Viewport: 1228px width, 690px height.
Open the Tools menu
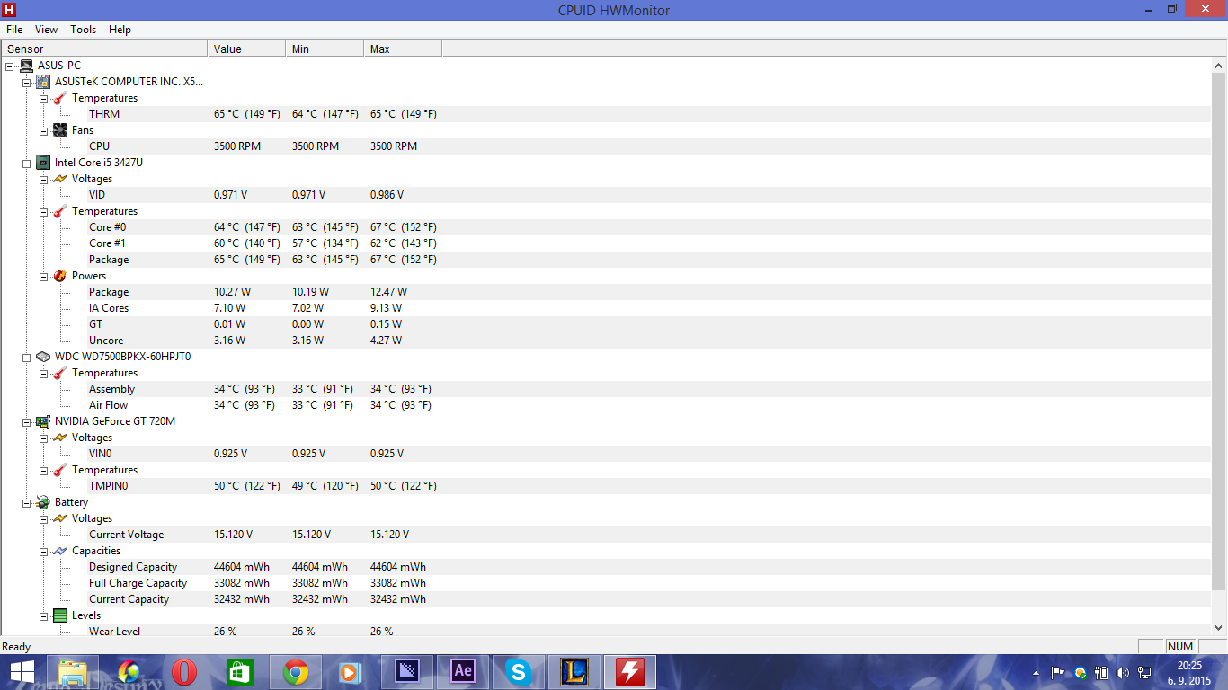point(84,30)
